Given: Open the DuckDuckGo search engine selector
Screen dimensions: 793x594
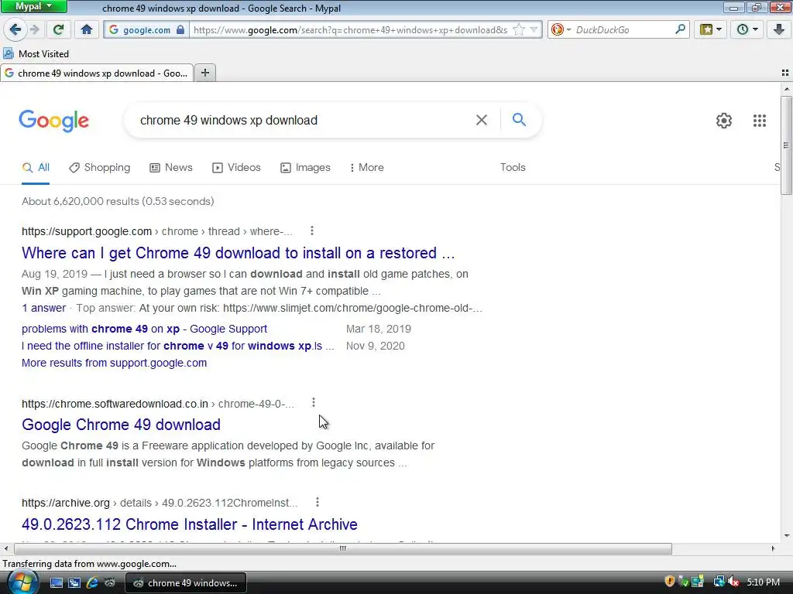Looking at the screenshot, I should 561,30.
